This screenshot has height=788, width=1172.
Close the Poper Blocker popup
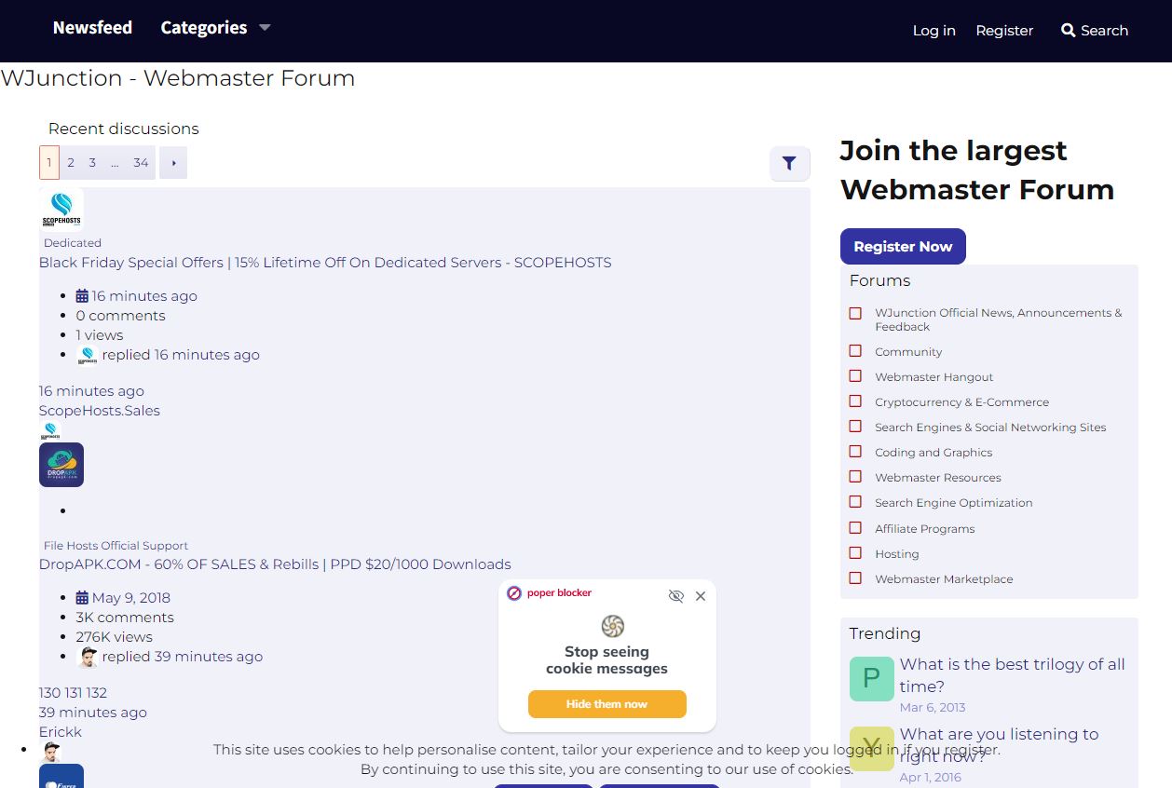[x=701, y=596]
